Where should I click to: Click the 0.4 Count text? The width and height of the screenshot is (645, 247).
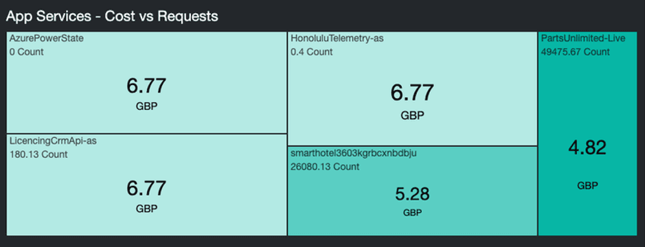tap(311, 52)
